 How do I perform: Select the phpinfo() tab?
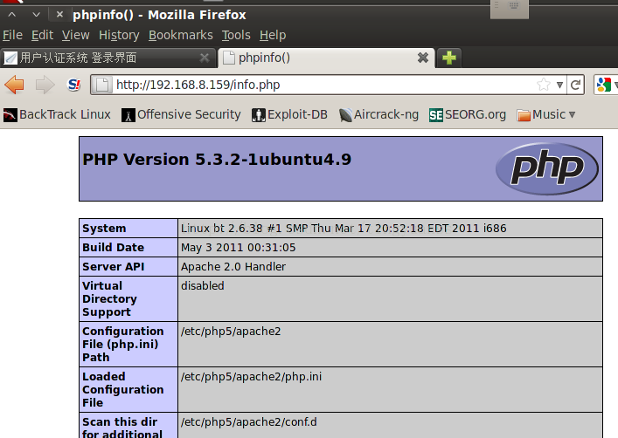click(326, 58)
